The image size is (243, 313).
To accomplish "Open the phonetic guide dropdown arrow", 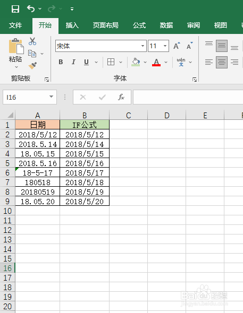I will (x=190, y=62).
